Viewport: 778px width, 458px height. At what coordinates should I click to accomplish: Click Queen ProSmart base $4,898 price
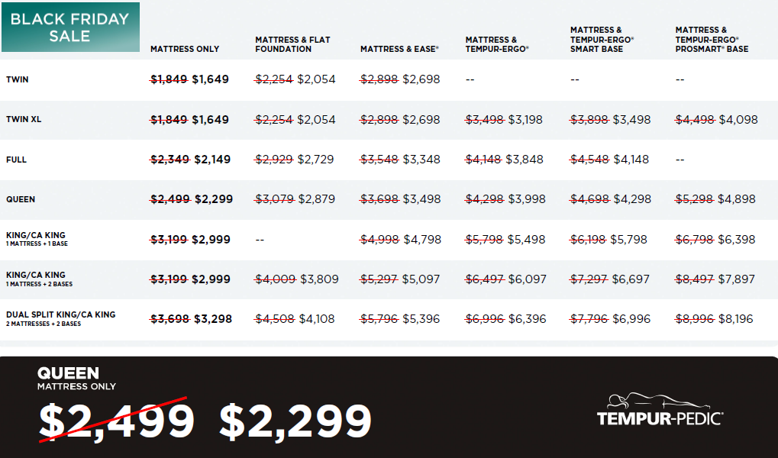(x=736, y=199)
